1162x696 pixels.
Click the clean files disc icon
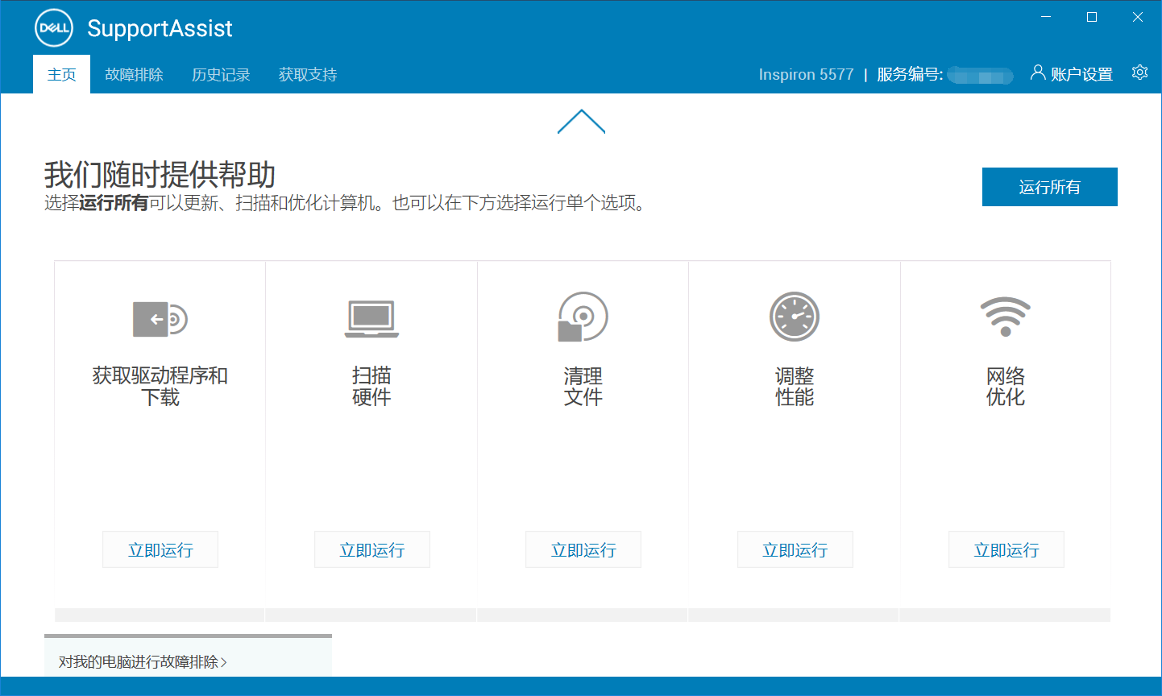click(x=583, y=317)
